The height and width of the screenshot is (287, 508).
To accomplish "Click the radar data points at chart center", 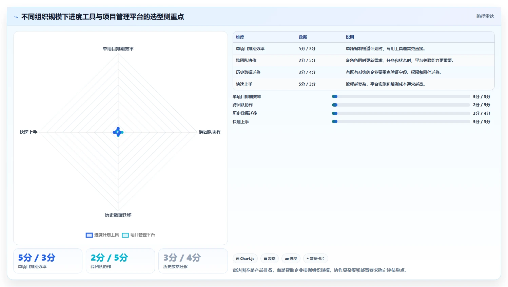I will point(118,132).
